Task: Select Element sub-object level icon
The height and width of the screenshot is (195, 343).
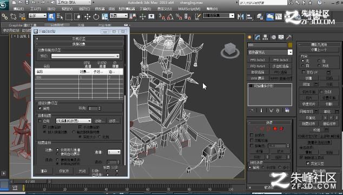Action: pos(281,129)
